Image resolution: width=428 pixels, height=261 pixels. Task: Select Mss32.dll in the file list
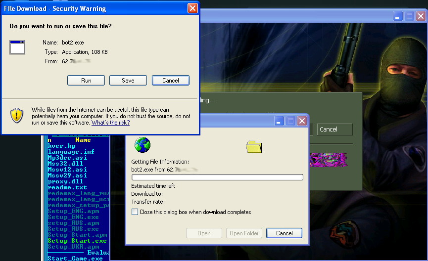pos(65,164)
